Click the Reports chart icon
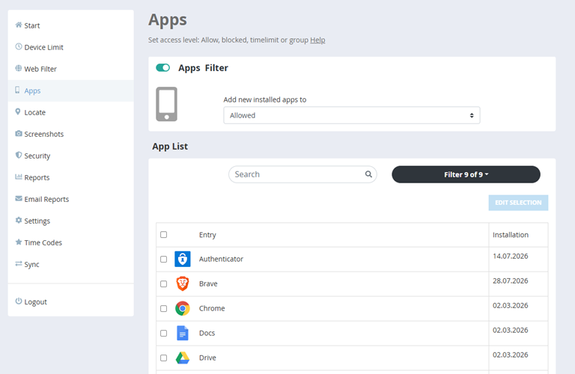Screen dimensions: 575x374 coord(18,177)
